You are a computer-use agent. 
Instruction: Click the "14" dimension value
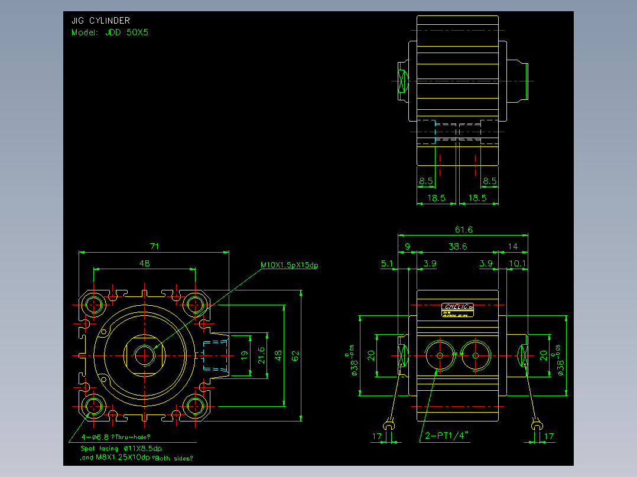(x=513, y=246)
